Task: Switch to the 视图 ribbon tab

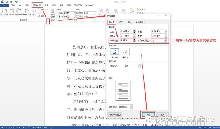Action: coord(69,5)
